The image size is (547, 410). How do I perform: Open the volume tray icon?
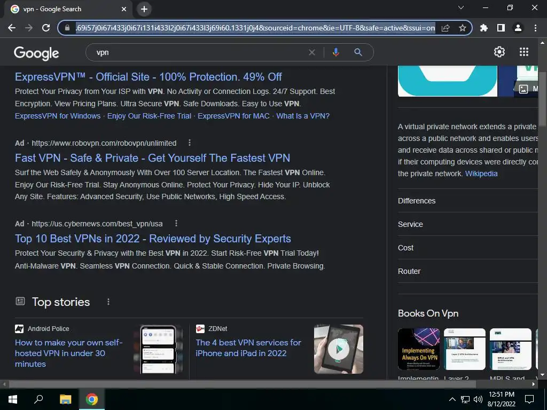click(478, 399)
